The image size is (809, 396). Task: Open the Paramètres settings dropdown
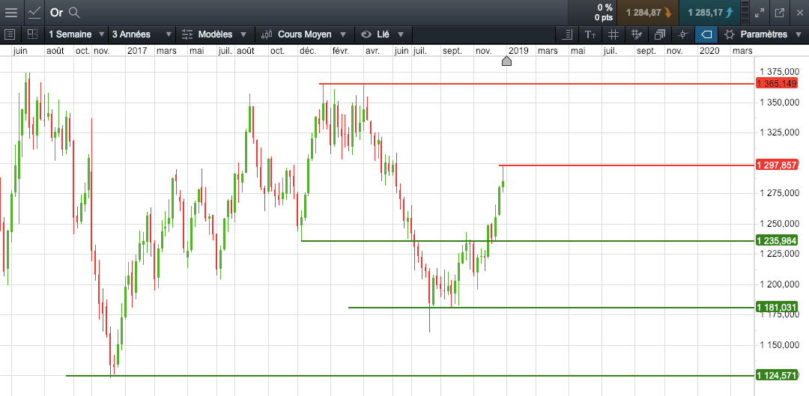coord(762,34)
